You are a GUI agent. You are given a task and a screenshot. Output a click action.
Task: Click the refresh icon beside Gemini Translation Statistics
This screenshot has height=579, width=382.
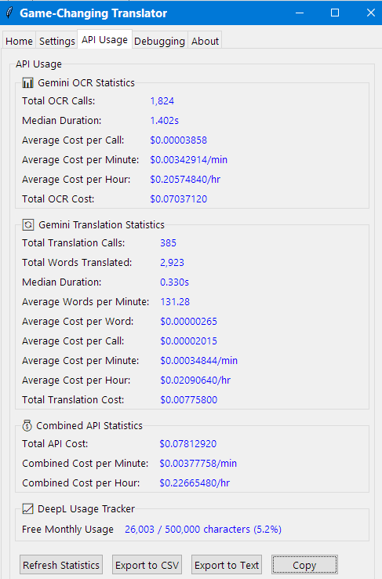(28, 224)
